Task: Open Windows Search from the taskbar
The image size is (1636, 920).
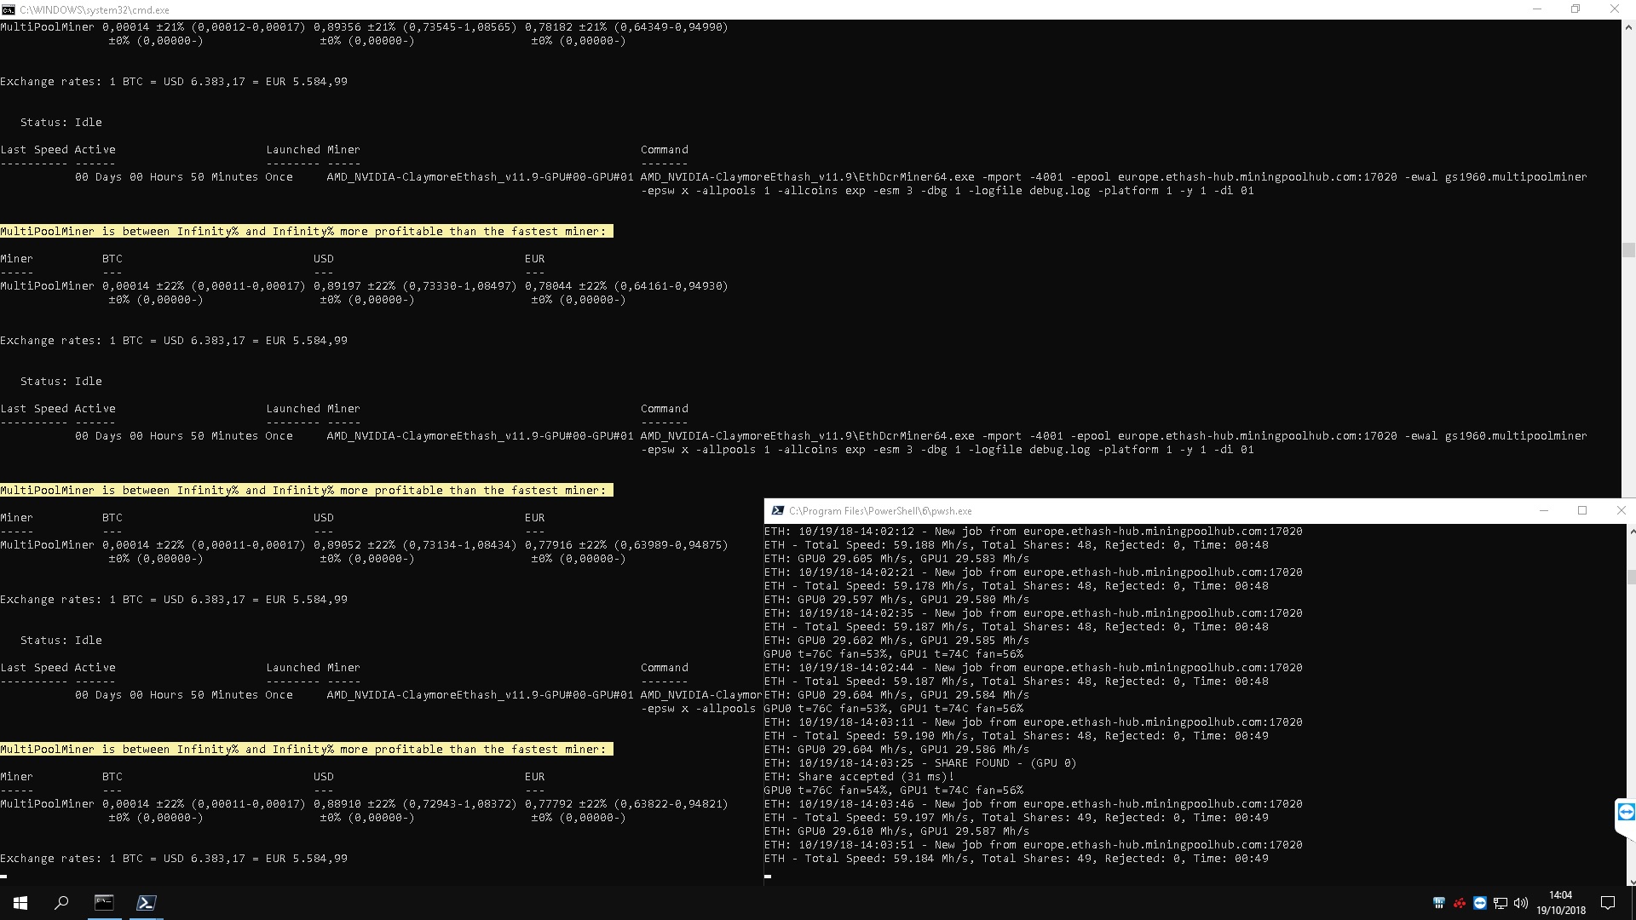Action: click(x=60, y=903)
